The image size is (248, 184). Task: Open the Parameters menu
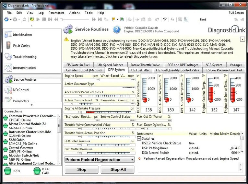tap(56, 13)
